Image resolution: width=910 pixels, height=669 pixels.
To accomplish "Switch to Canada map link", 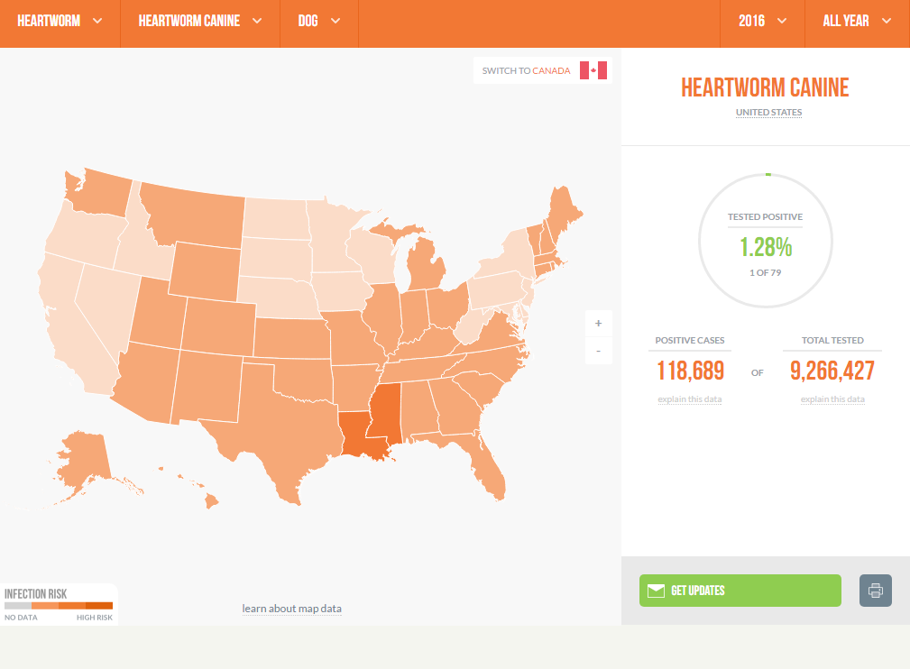I will click(x=527, y=70).
